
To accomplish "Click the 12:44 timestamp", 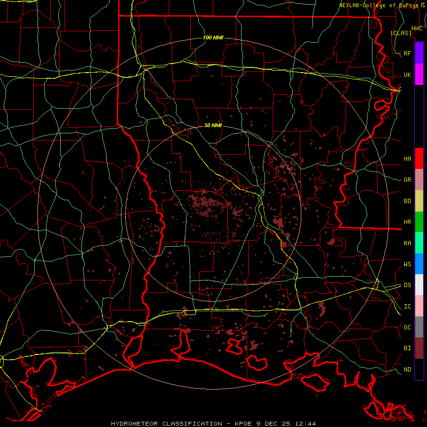I will [305, 424].
